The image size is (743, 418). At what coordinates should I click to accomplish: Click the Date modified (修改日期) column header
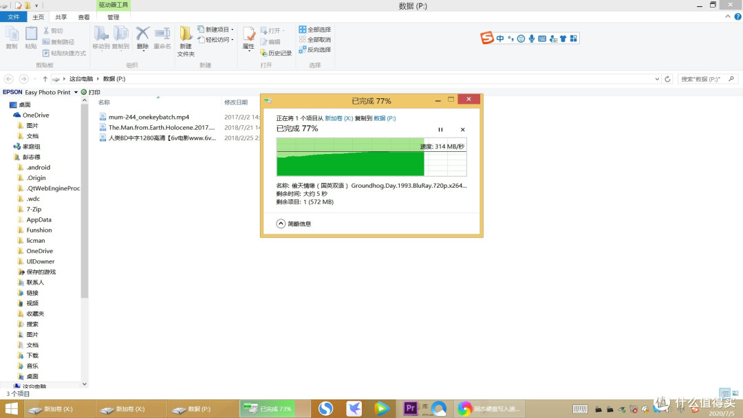(x=236, y=102)
